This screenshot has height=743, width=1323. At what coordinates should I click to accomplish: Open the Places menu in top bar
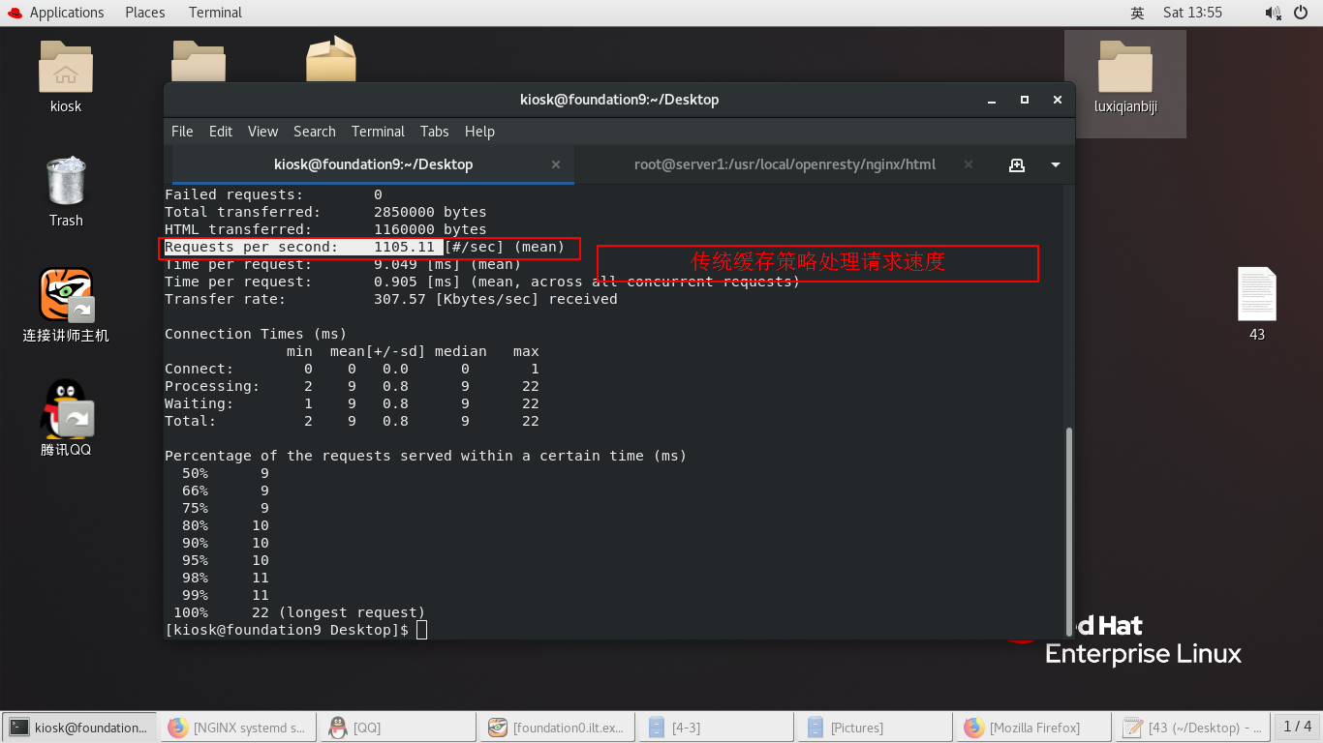click(x=145, y=13)
